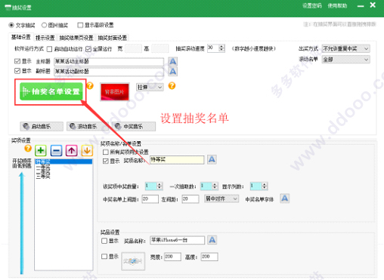The image size is (384, 280).
Task: Open font settings for the main title (主标题)
Action: 172,61
